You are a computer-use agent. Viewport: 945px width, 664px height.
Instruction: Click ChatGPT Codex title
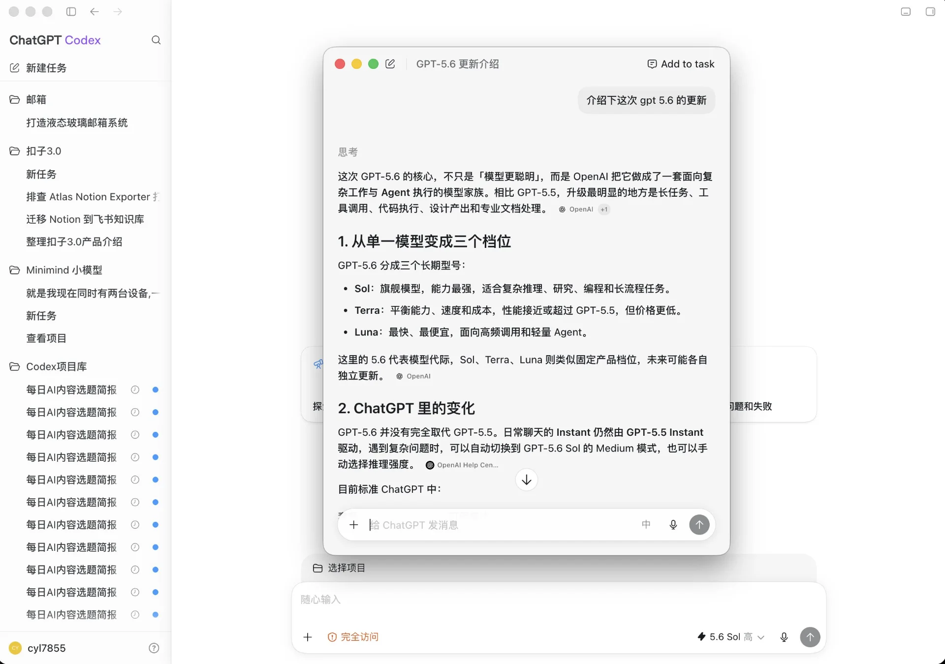coord(55,40)
